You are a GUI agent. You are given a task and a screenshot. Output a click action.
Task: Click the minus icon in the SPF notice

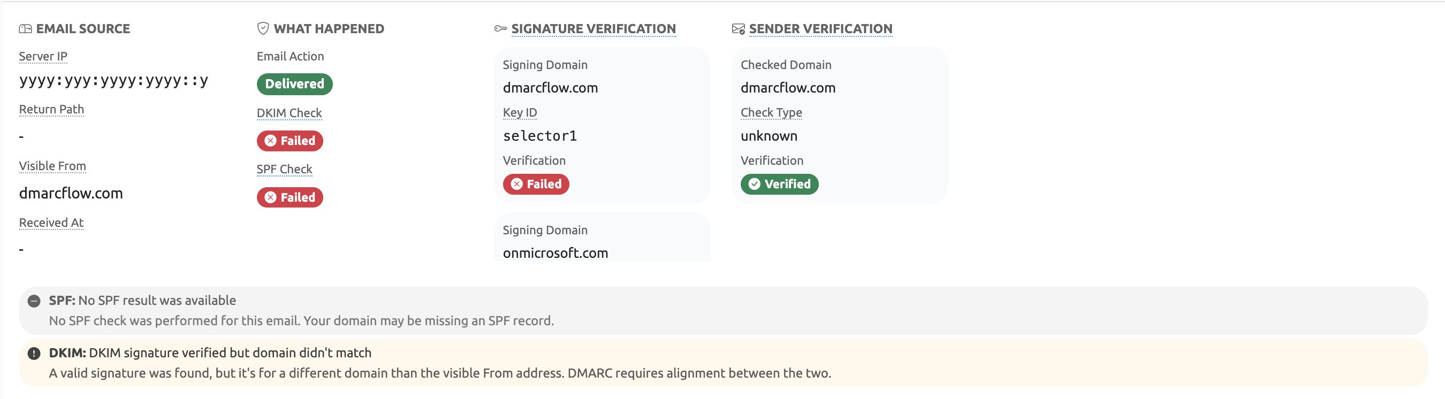[x=34, y=301]
